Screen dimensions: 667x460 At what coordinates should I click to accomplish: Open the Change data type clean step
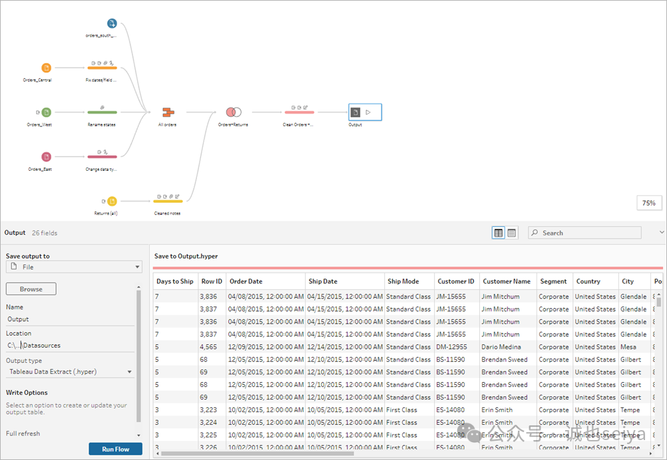[x=102, y=156]
